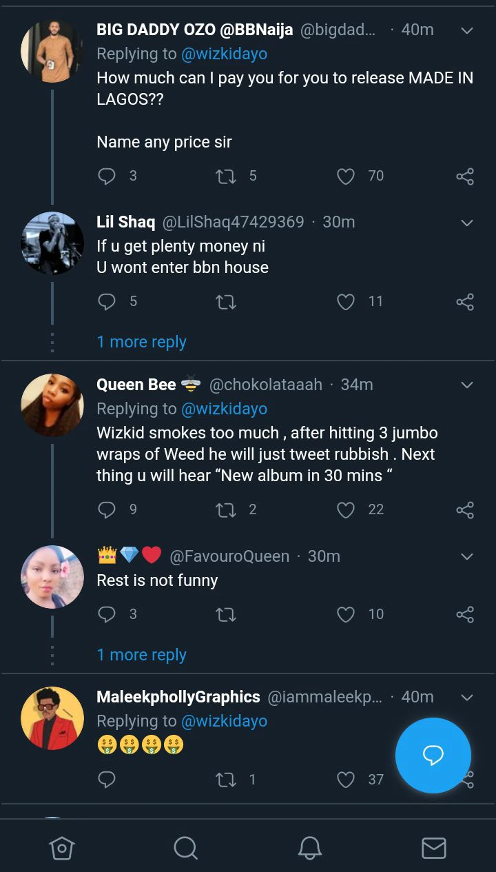Screen dimensions: 496x872
Task: Like Queen Bee's tweet about Wizkid
Action: [346, 510]
